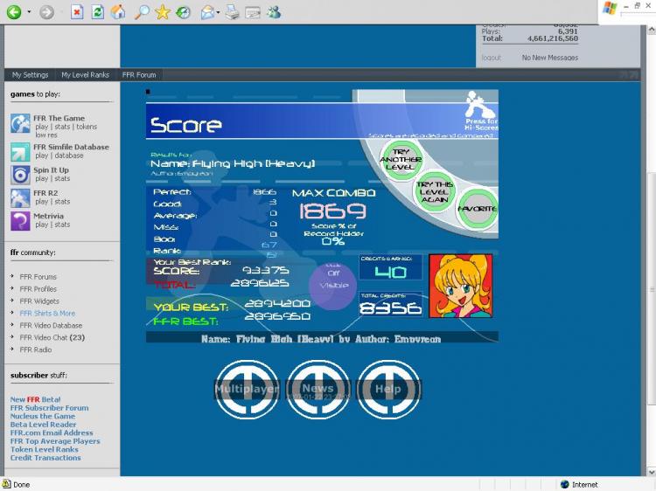Open FFR The Game title link
Screen dimensions: 656x491
click(59, 118)
